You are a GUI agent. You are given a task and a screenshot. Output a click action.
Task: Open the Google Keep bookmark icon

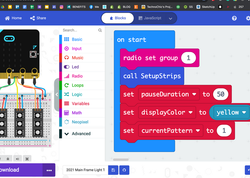coord(10,7)
